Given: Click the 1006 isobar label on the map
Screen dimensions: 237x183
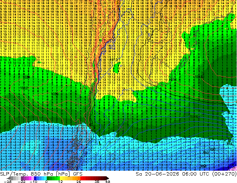Looking at the screenshot, I should pos(195,117).
